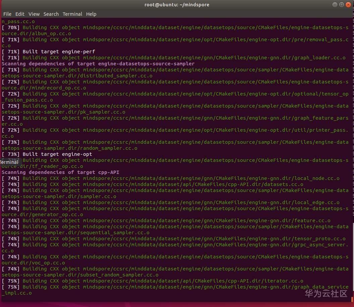Click the line ending in tensor_proto.cc.o
The image size is (354, 307).
(x=174, y=239)
